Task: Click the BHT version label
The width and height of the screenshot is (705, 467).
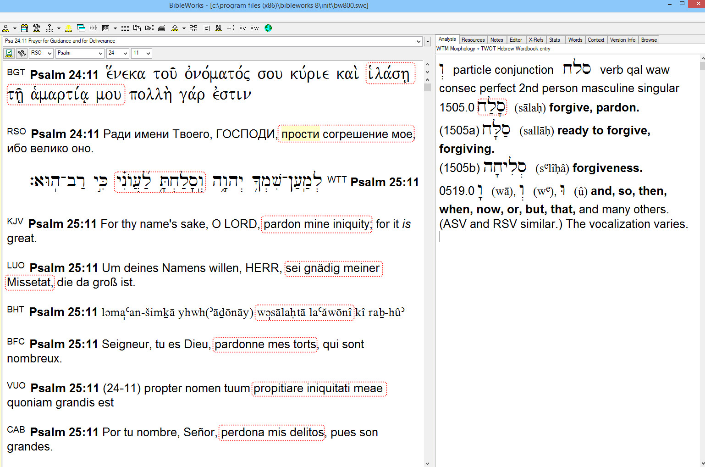Action: point(16,309)
